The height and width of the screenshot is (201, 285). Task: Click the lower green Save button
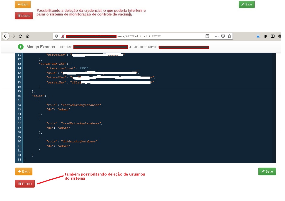click(267, 171)
